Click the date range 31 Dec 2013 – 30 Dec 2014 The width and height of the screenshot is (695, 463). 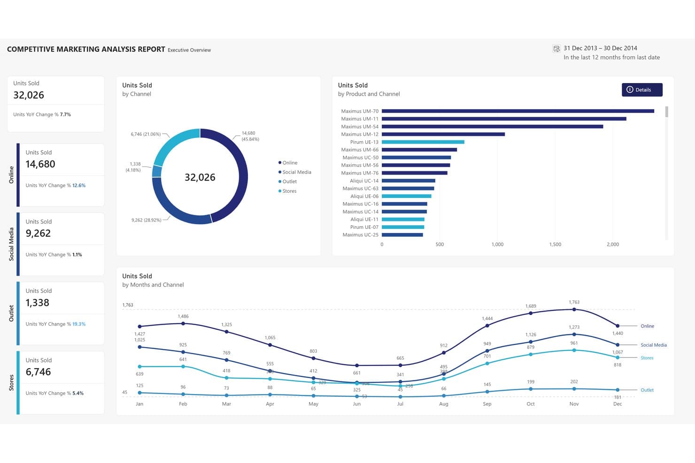coord(600,48)
